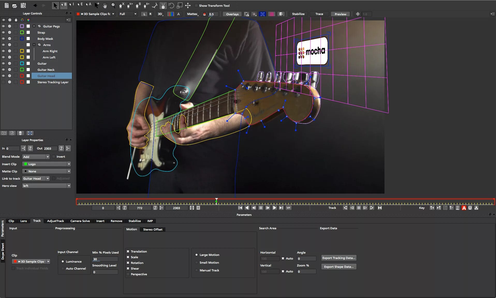Viewport: 496px width, 298px height.
Task: Select the pick arrow tool
Action: [x=55, y=5]
